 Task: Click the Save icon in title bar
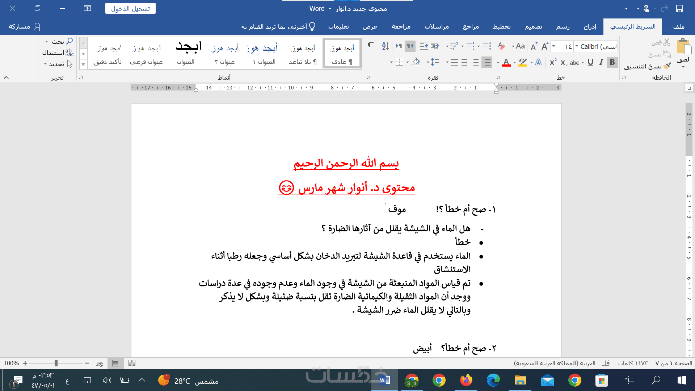pos(679,8)
